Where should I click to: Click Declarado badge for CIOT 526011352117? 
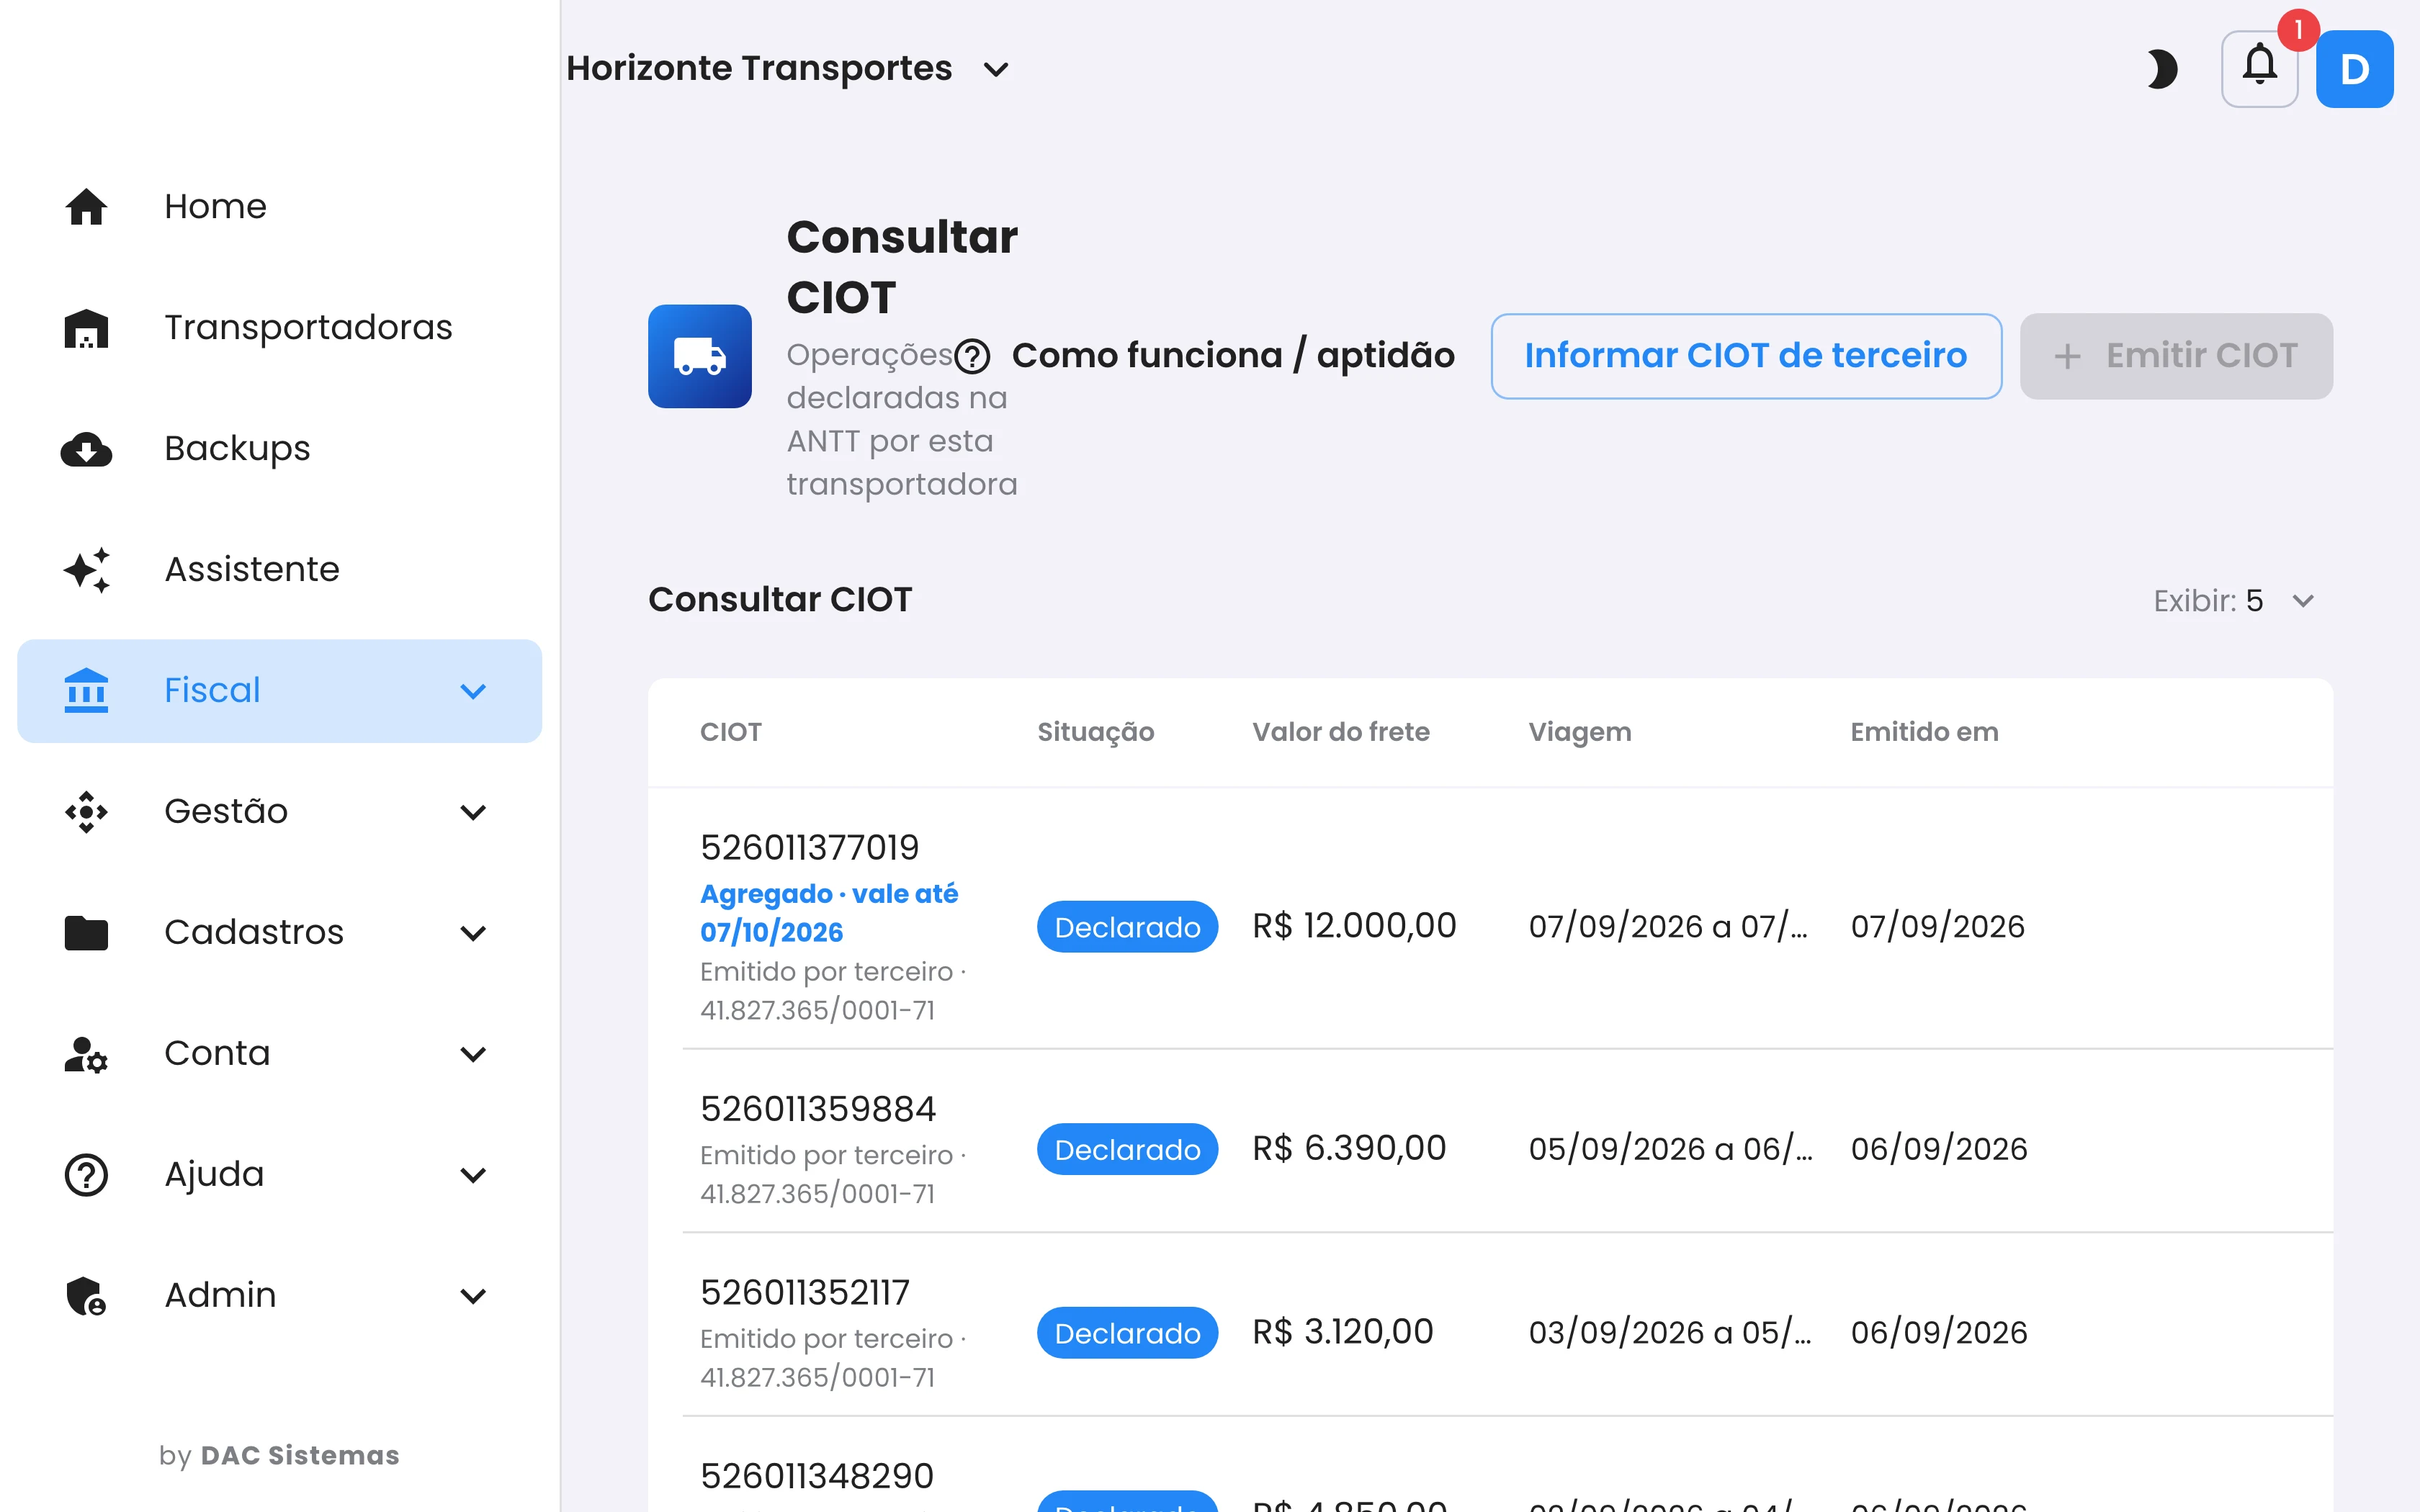(x=1127, y=1333)
